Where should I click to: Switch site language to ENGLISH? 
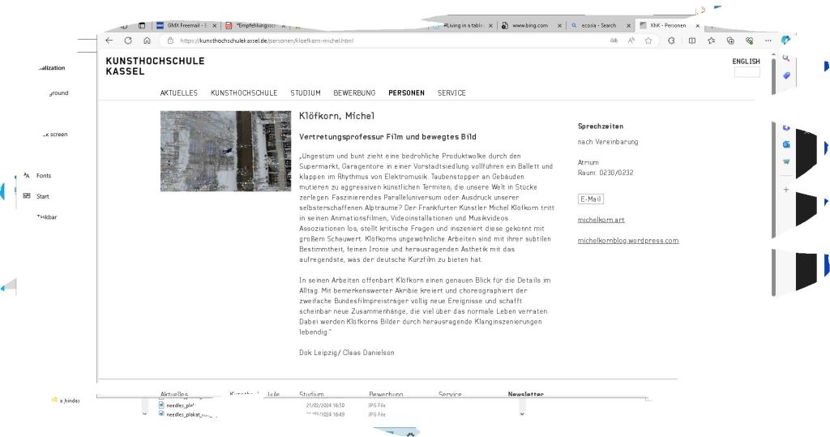pyautogui.click(x=746, y=62)
